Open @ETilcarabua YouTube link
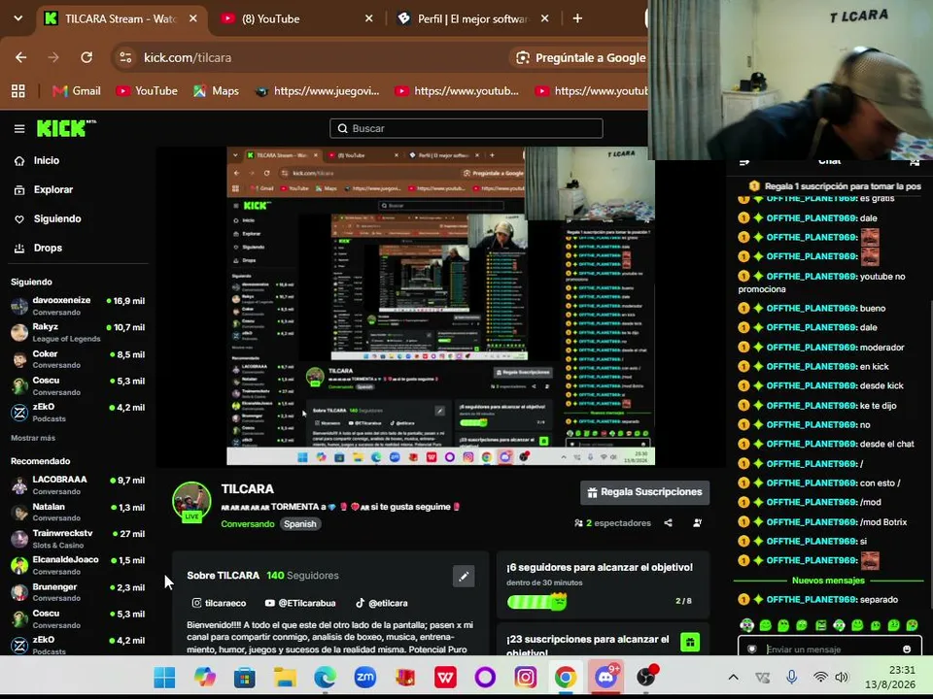Image resolution: width=933 pixels, height=699 pixels. [x=300, y=603]
